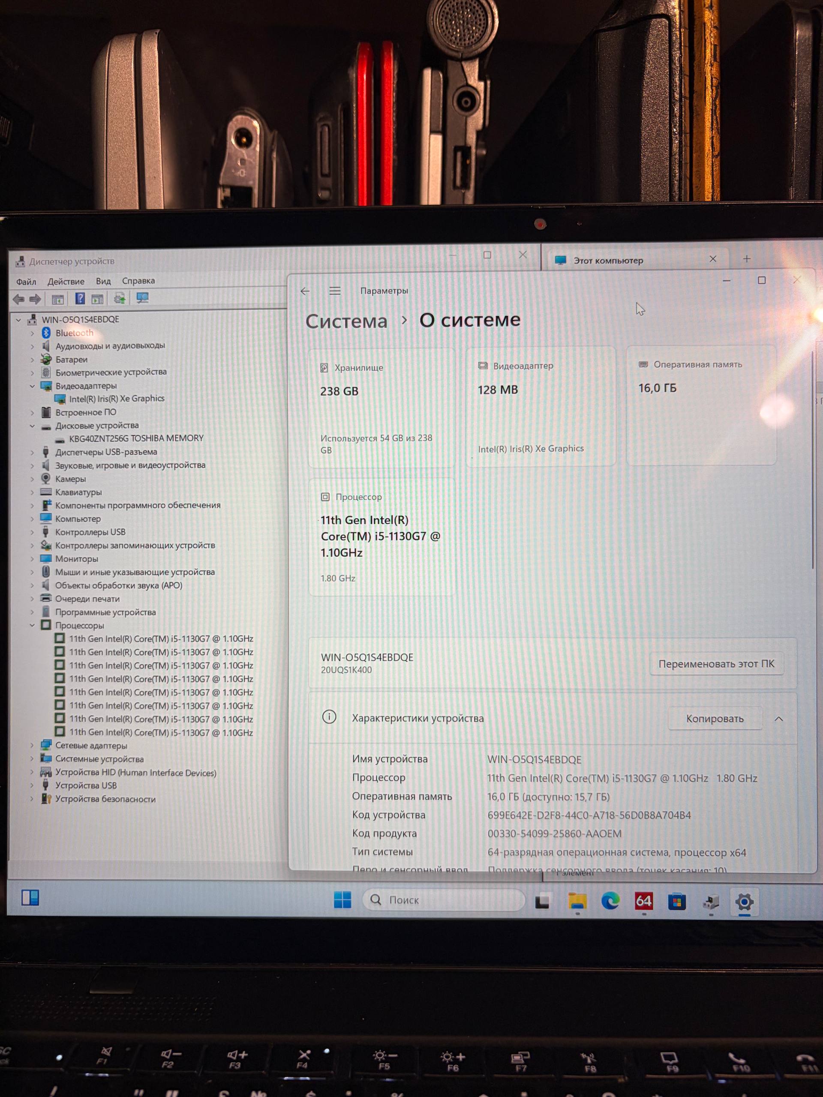
Task: Open the Файл menu
Action: tap(26, 282)
